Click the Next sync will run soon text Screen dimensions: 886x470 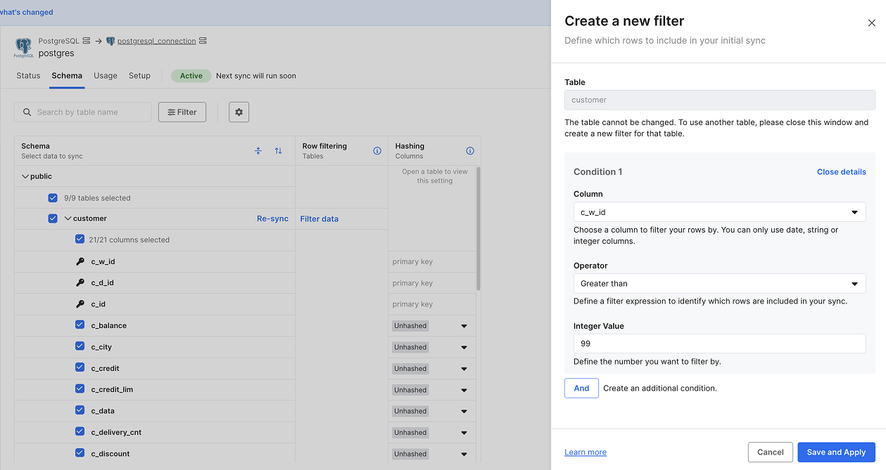pos(256,76)
